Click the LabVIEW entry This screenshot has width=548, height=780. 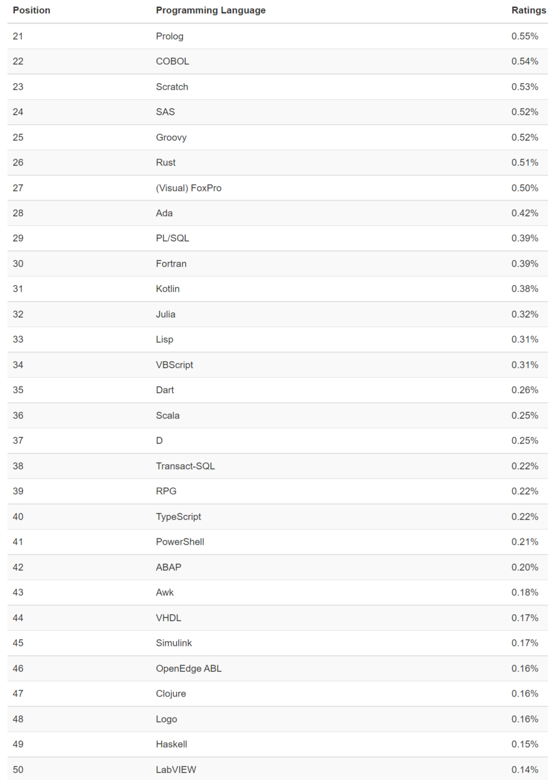[176, 770]
